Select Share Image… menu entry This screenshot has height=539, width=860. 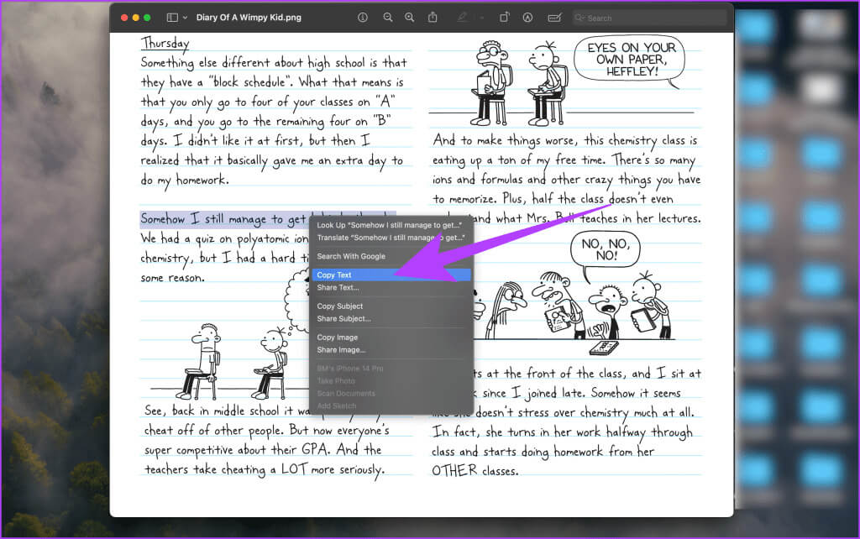coord(391,350)
